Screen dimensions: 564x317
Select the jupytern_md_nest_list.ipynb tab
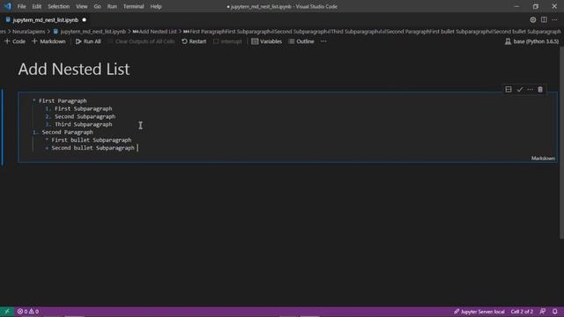coord(45,20)
